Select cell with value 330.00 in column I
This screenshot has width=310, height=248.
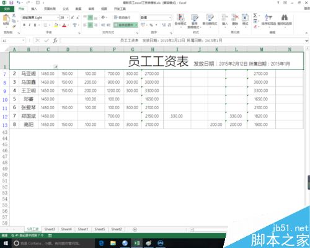pos(177,116)
